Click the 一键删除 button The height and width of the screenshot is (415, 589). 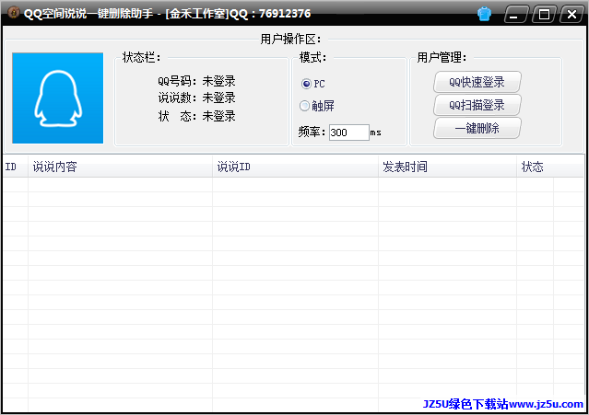pos(477,128)
